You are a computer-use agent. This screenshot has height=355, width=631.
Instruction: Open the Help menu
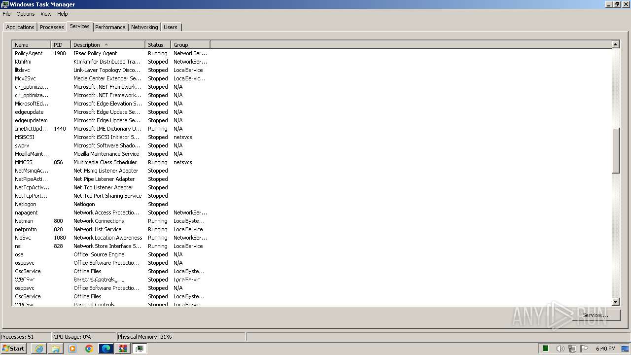point(63,14)
